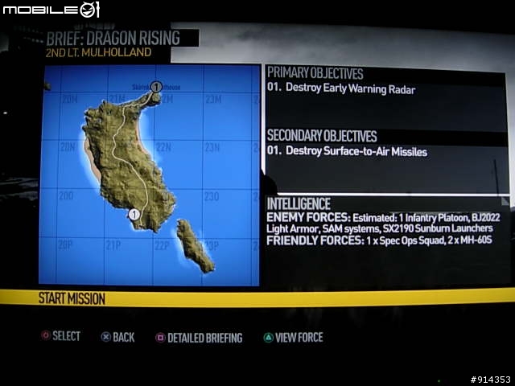Click the square DETAILED BRIEFING icon
The image size is (515, 386).
coord(160,338)
